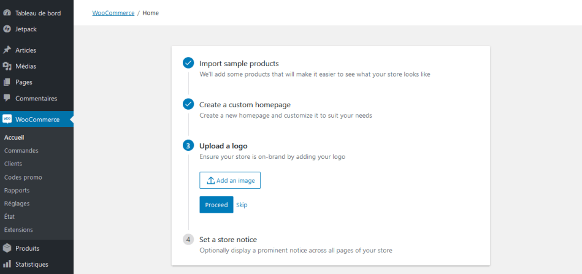The width and height of the screenshot is (582, 274).
Task: Go to Réglages in WooCommerce submenu
Action: click(x=17, y=204)
